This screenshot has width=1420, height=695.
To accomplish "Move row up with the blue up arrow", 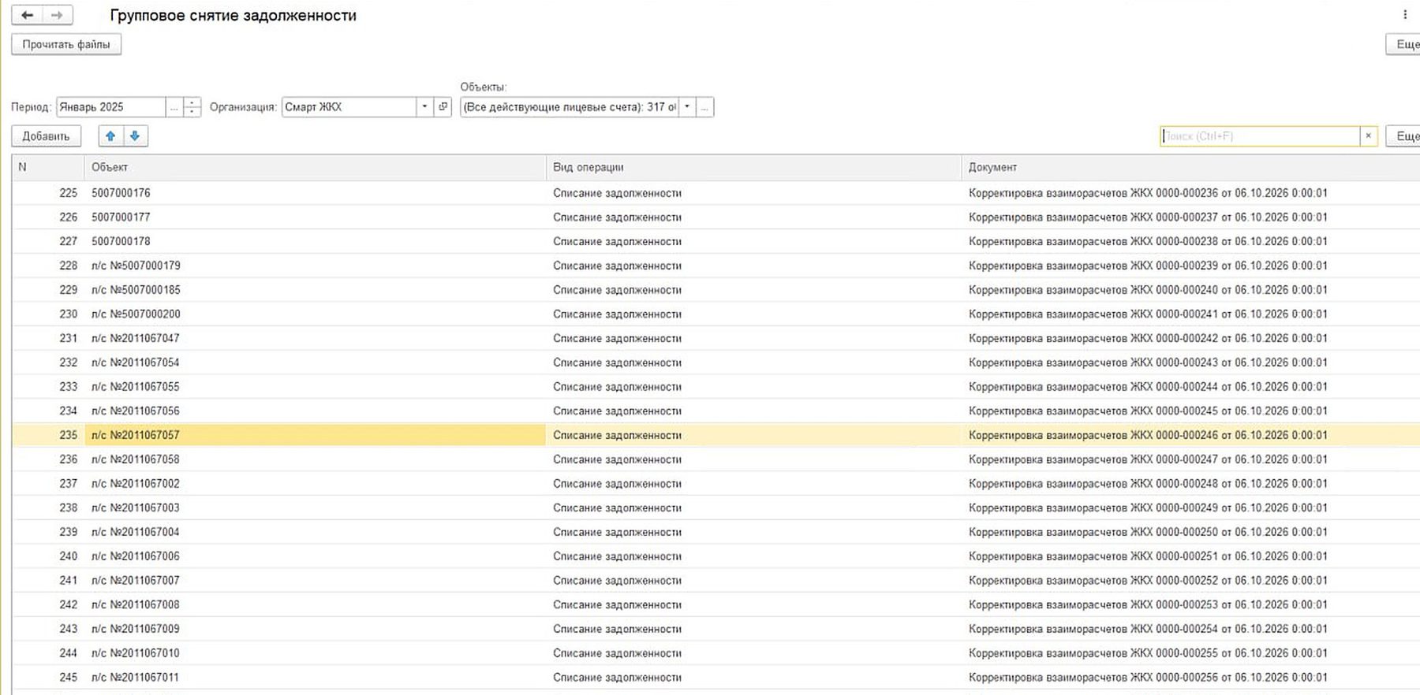I will click(110, 136).
